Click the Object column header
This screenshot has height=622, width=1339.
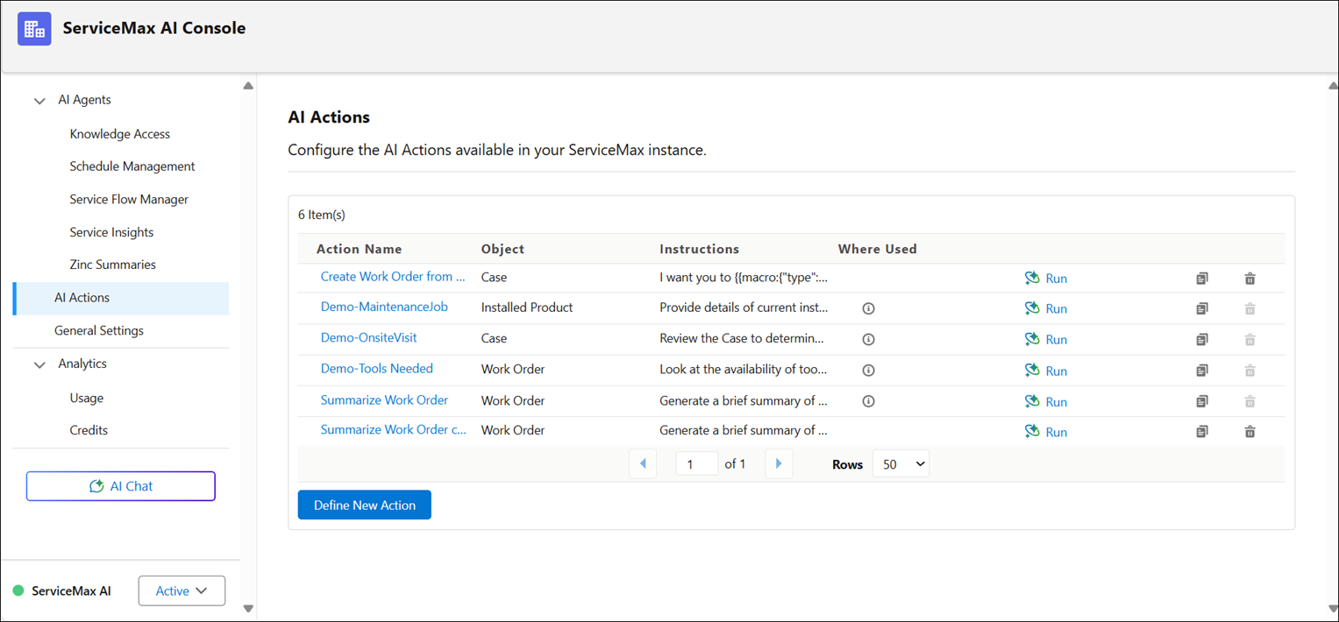[502, 249]
